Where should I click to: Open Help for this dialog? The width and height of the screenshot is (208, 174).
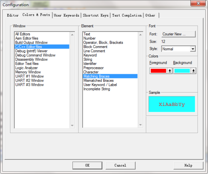point(188,165)
